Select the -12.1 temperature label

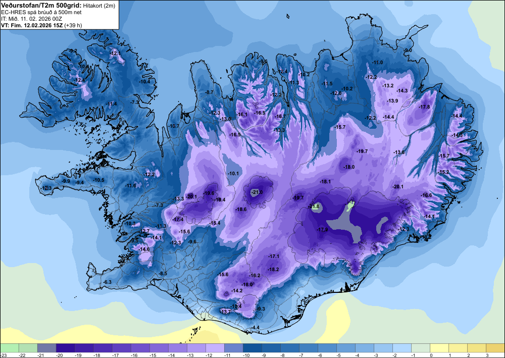pos(116,53)
